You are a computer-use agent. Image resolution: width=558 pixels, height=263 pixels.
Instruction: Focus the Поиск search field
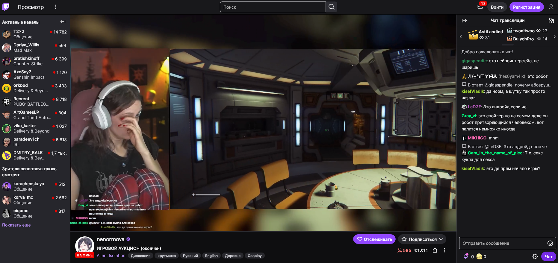[273, 7]
